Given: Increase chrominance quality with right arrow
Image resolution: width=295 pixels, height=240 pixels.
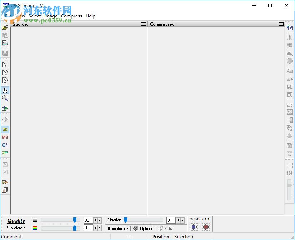Looking at the screenshot, I should click(100, 228).
